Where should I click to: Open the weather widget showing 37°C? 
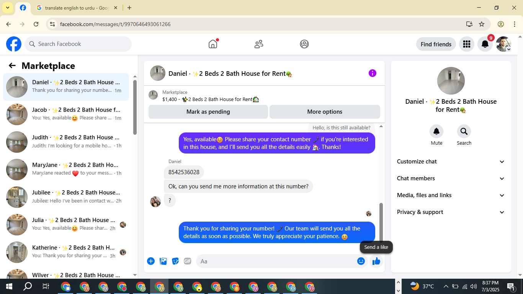tap(422, 286)
